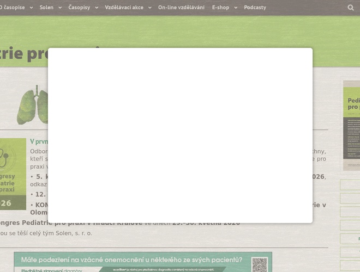The width and height of the screenshot is (360, 272).
Task: Go to On-line vzdělávání
Action: (181, 8)
